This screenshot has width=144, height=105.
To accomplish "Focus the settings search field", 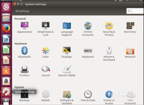I will pyautogui.click(x=135, y=11).
